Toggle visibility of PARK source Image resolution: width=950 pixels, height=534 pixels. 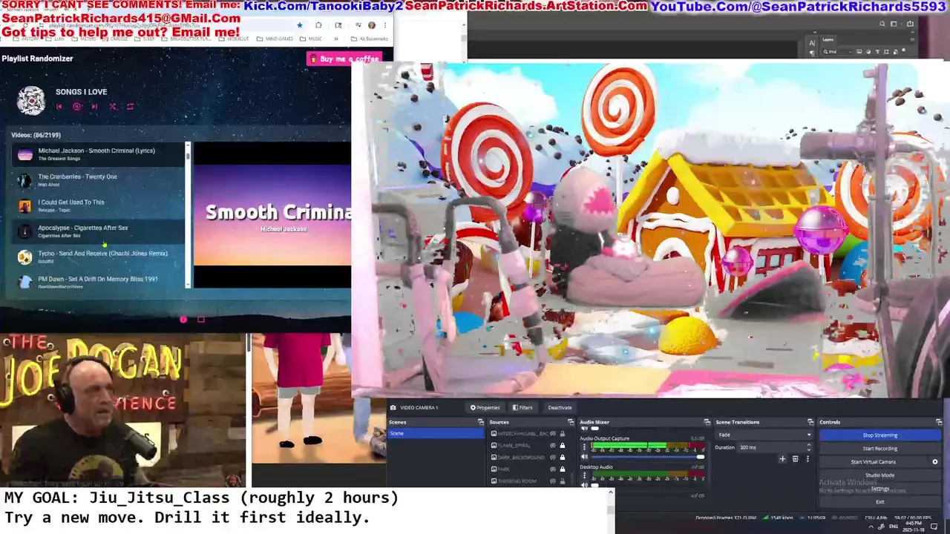pyautogui.click(x=553, y=469)
